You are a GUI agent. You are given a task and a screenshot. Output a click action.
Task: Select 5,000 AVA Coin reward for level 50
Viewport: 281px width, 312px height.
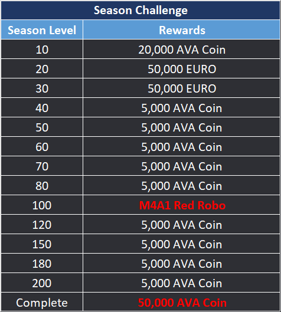[182, 127]
